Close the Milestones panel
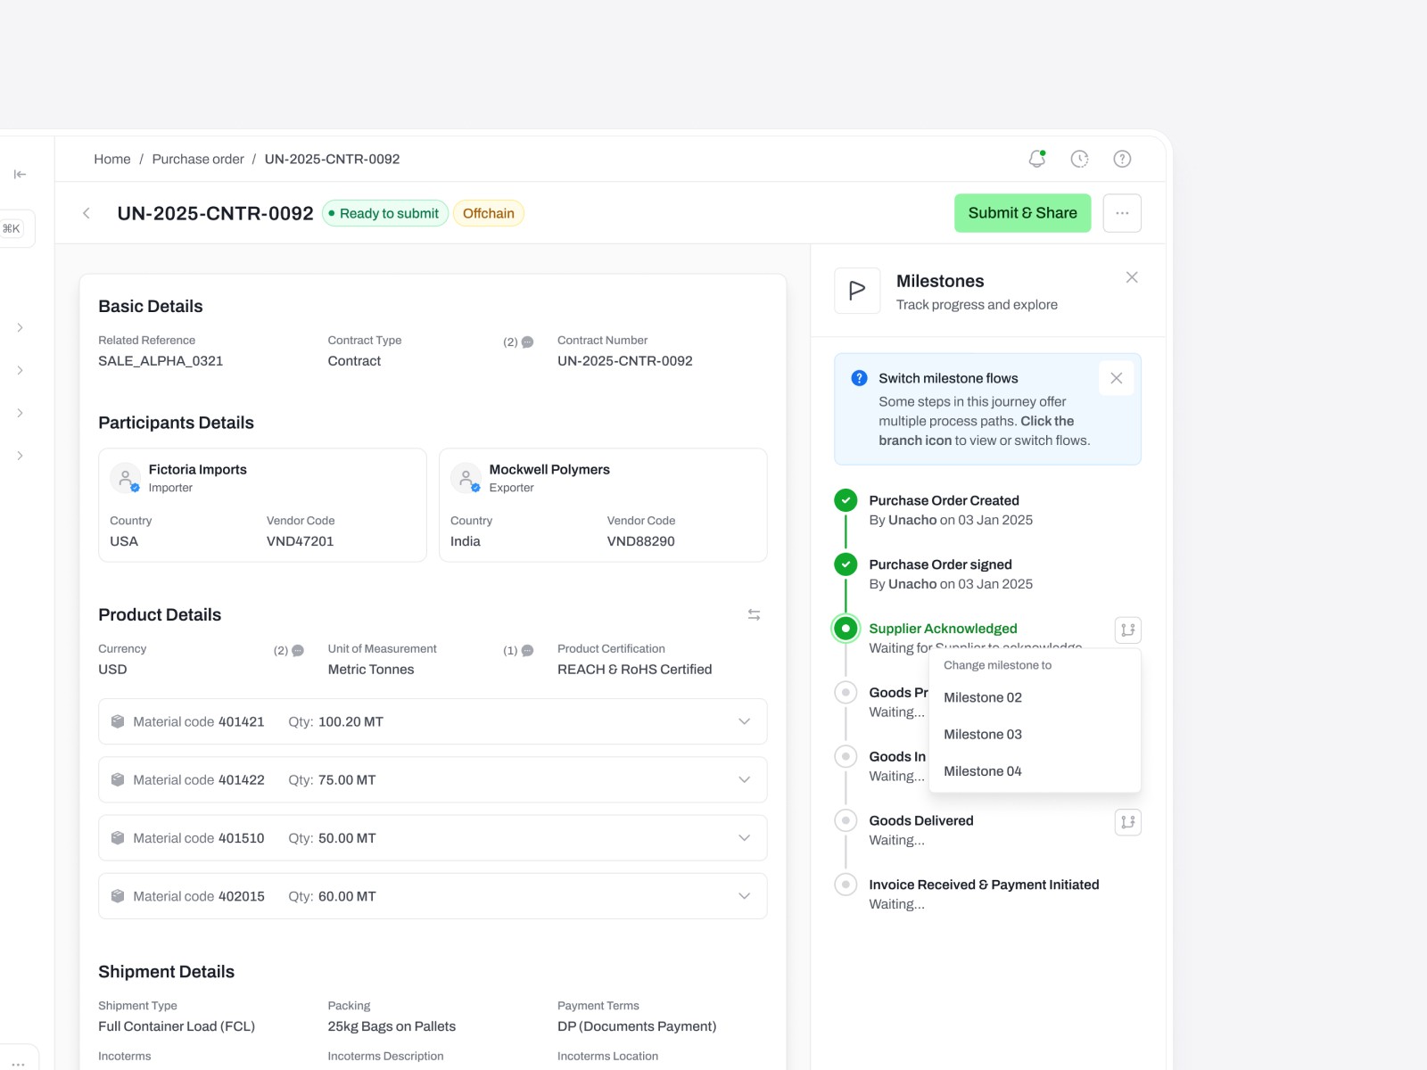Image resolution: width=1427 pixels, height=1070 pixels. (x=1132, y=277)
